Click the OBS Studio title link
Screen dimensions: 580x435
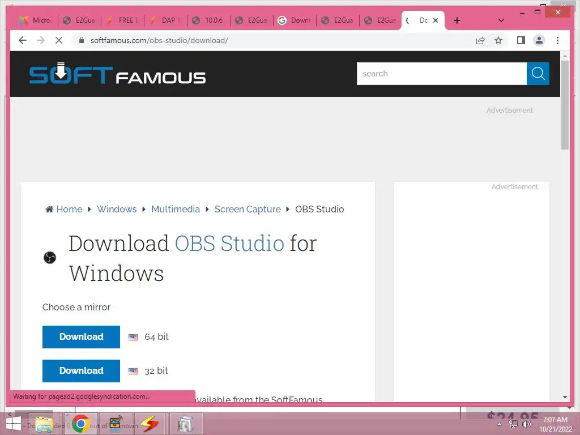pyautogui.click(x=229, y=244)
